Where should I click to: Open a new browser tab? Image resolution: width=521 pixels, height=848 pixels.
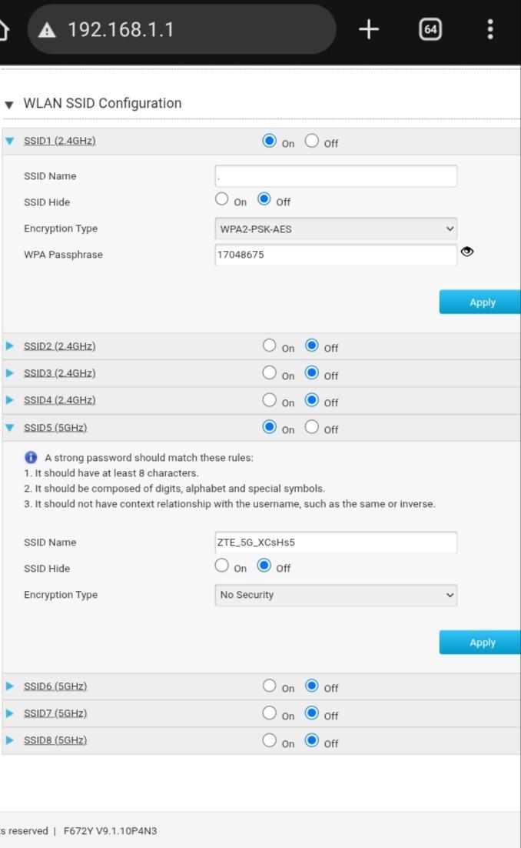(369, 29)
